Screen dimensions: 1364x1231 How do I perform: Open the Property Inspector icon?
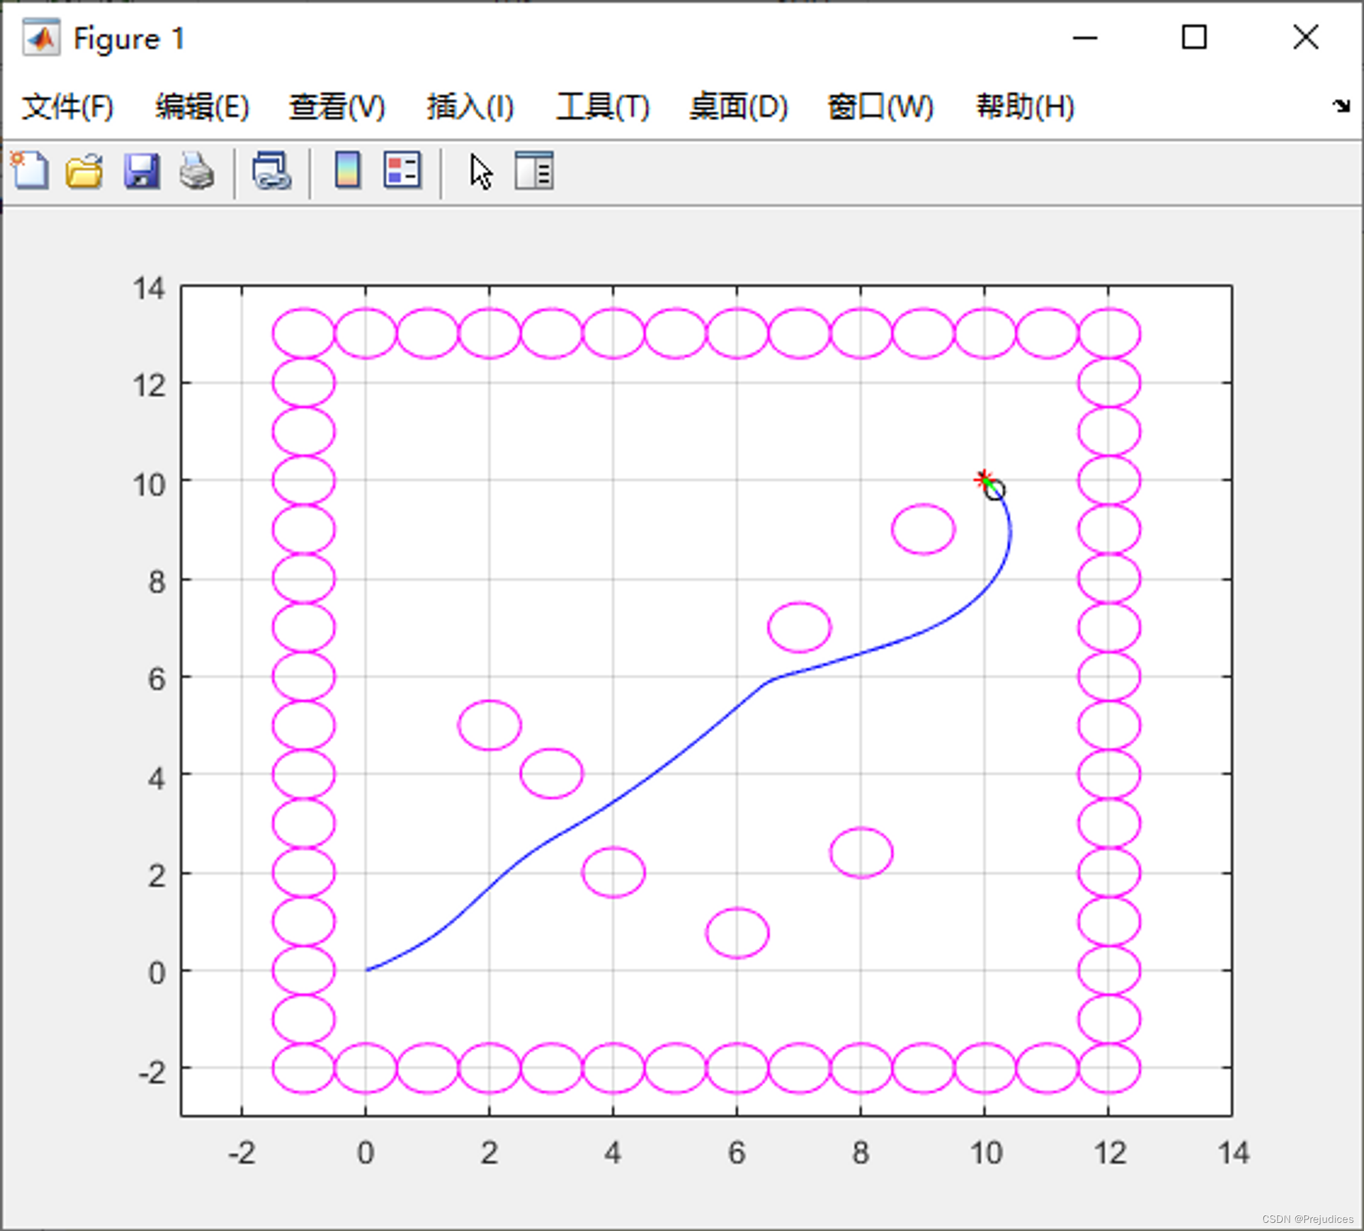click(534, 171)
